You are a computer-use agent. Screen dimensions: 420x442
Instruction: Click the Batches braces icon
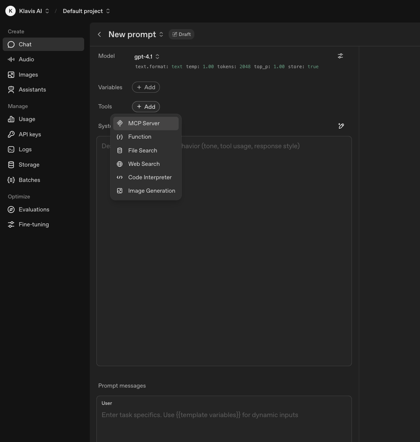click(x=11, y=180)
